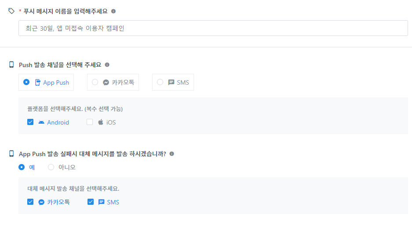Uncheck the 카카오톡 fallback channel checkbox
Viewport: 412px width, 232px height.
[30, 202]
